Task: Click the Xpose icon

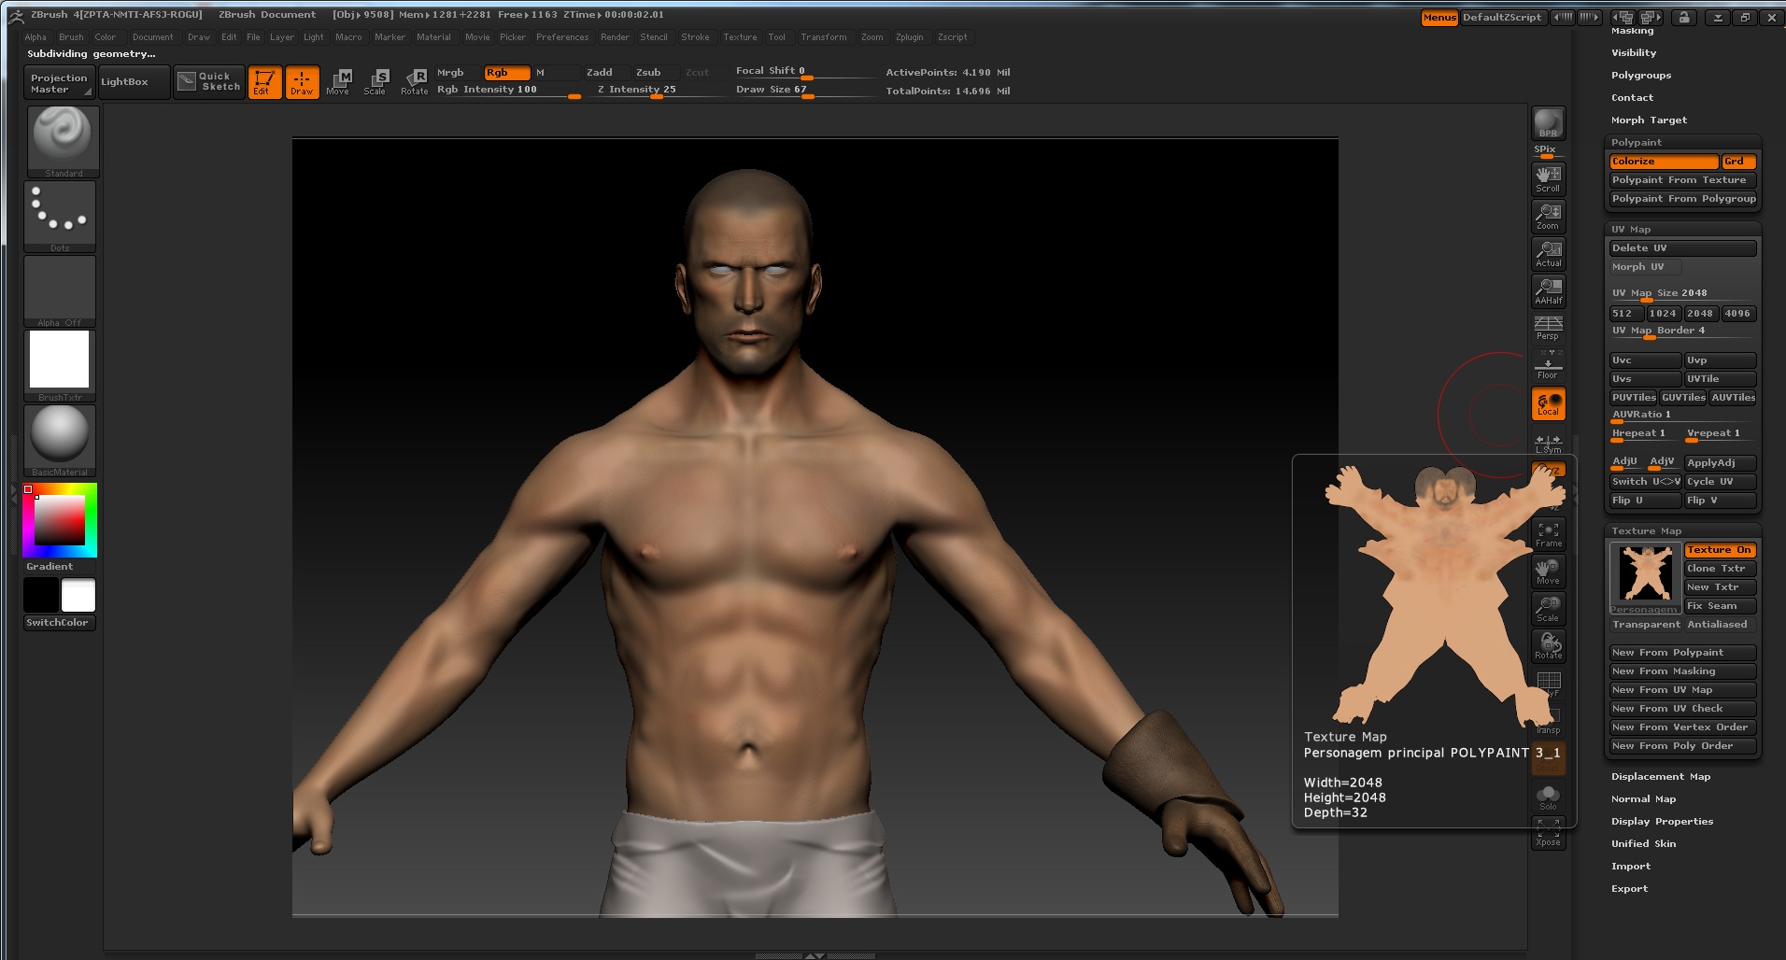Action: (1548, 833)
